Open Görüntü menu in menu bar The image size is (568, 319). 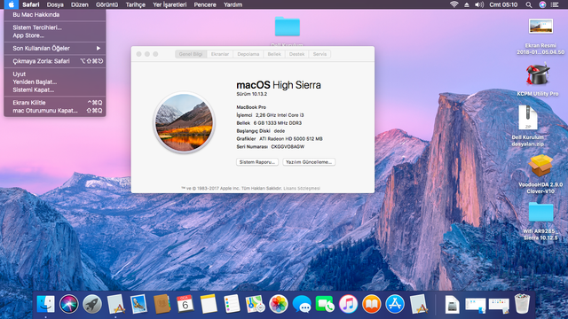pyautogui.click(x=106, y=4)
